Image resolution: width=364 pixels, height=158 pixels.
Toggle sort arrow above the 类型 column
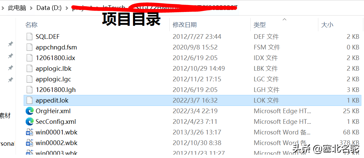pyautogui.click(x=284, y=20)
